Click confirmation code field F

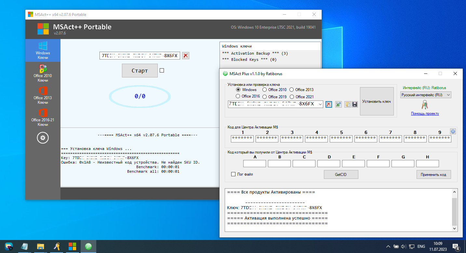click(x=378, y=164)
